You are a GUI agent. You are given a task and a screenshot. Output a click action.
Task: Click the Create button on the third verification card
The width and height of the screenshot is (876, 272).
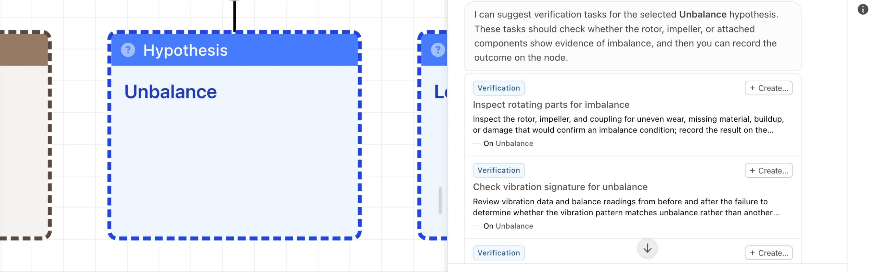click(x=768, y=253)
